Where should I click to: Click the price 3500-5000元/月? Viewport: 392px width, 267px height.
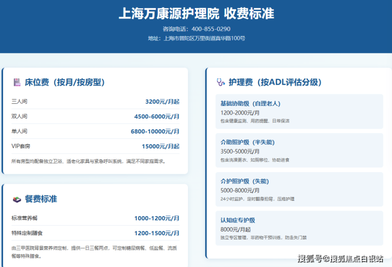click(x=240, y=152)
